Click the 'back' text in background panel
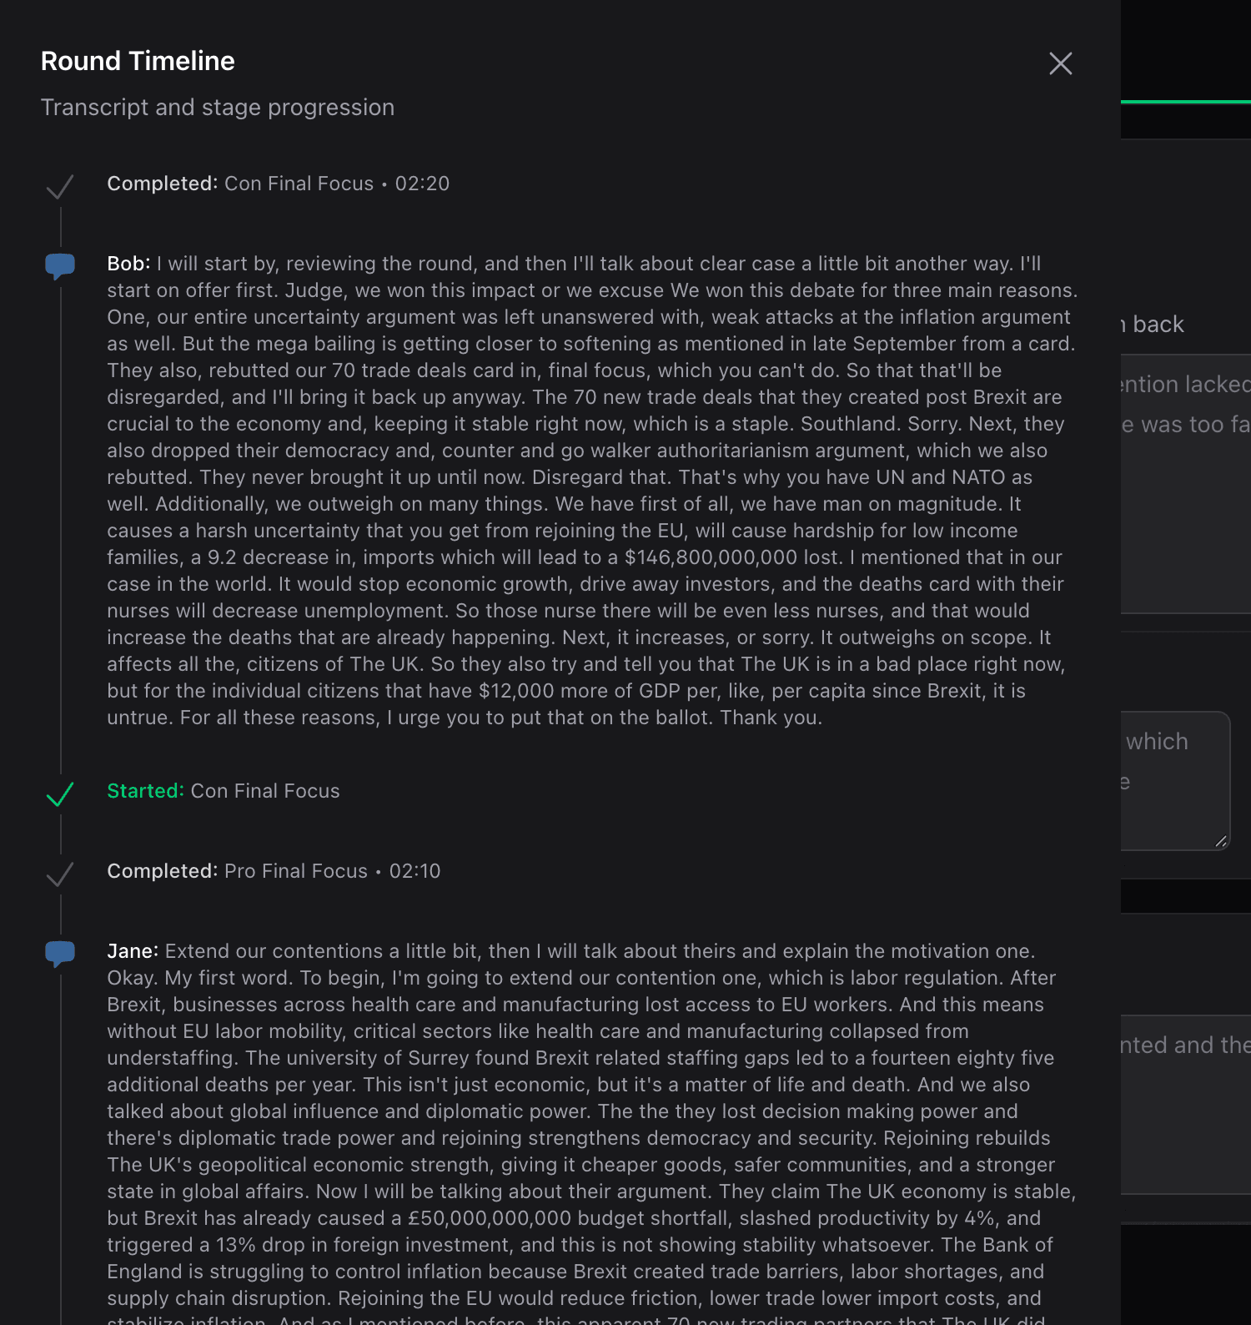 1158,325
